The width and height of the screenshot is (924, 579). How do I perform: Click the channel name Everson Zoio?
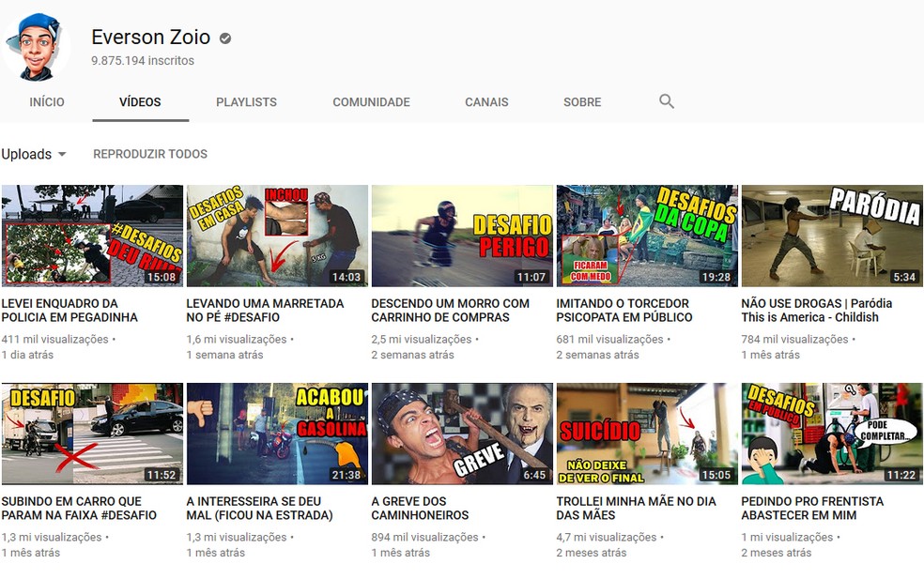tap(151, 38)
